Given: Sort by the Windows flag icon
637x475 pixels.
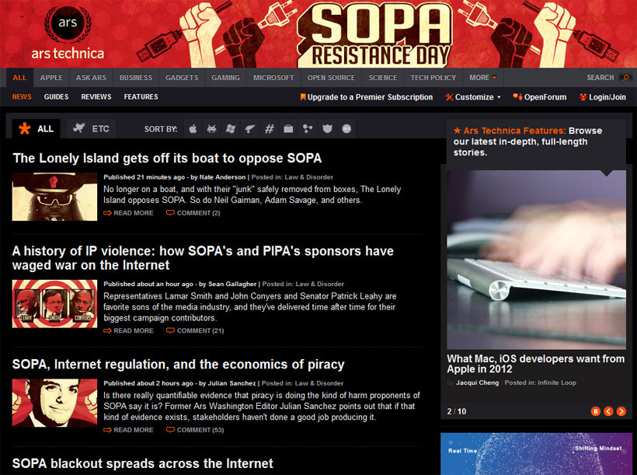Looking at the screenshot, I should point(231,129).
